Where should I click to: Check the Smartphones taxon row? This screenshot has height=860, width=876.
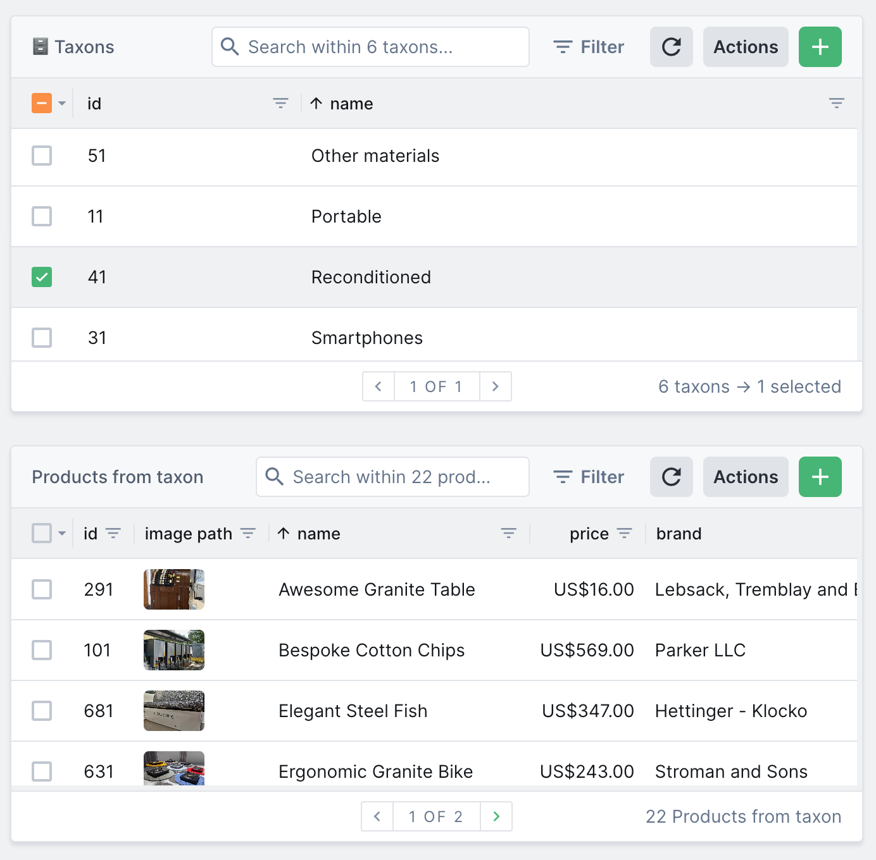point(42,338)
